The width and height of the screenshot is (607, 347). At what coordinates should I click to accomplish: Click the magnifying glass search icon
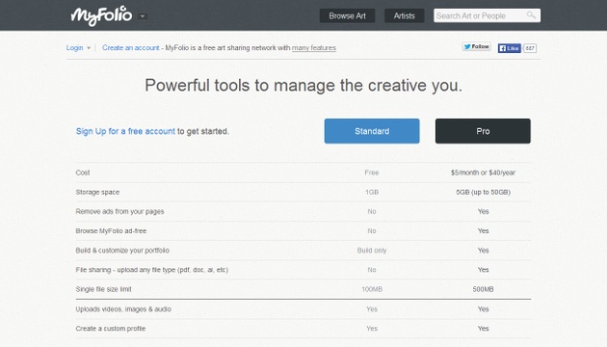coord(531,15)
